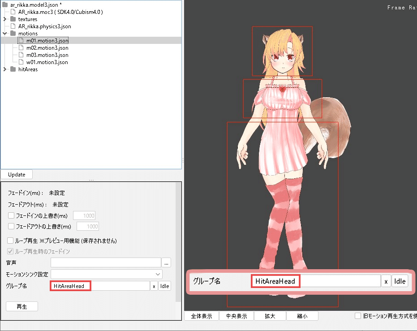
Task: Select m02.motion3.json in the tree
Action: click(x=47, y=47)
